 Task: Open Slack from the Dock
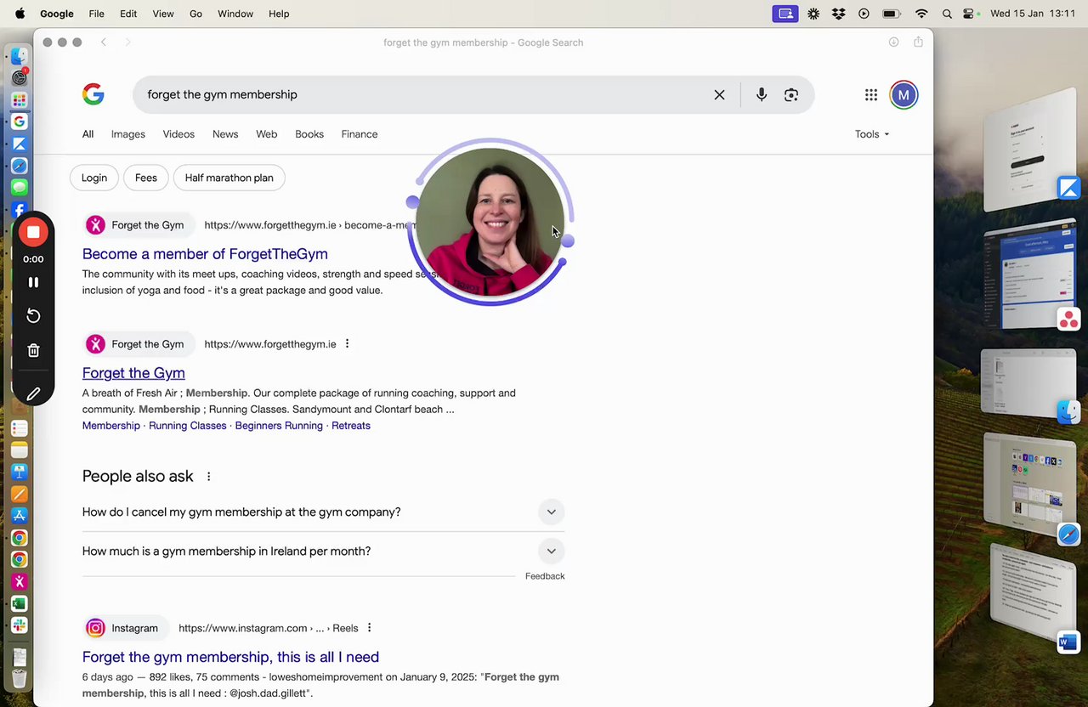[19, 625]
